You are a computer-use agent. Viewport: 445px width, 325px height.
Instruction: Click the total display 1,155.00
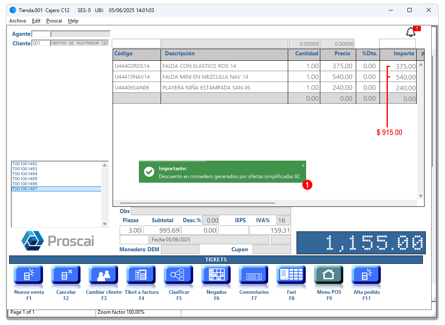click(x=361, y=243)
